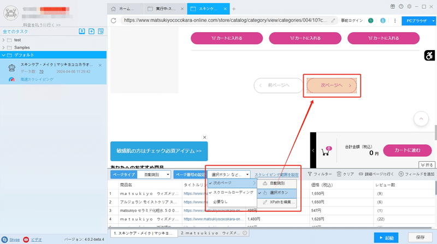Expand the Samples folder
437x244 pixels.
[3, 47]
